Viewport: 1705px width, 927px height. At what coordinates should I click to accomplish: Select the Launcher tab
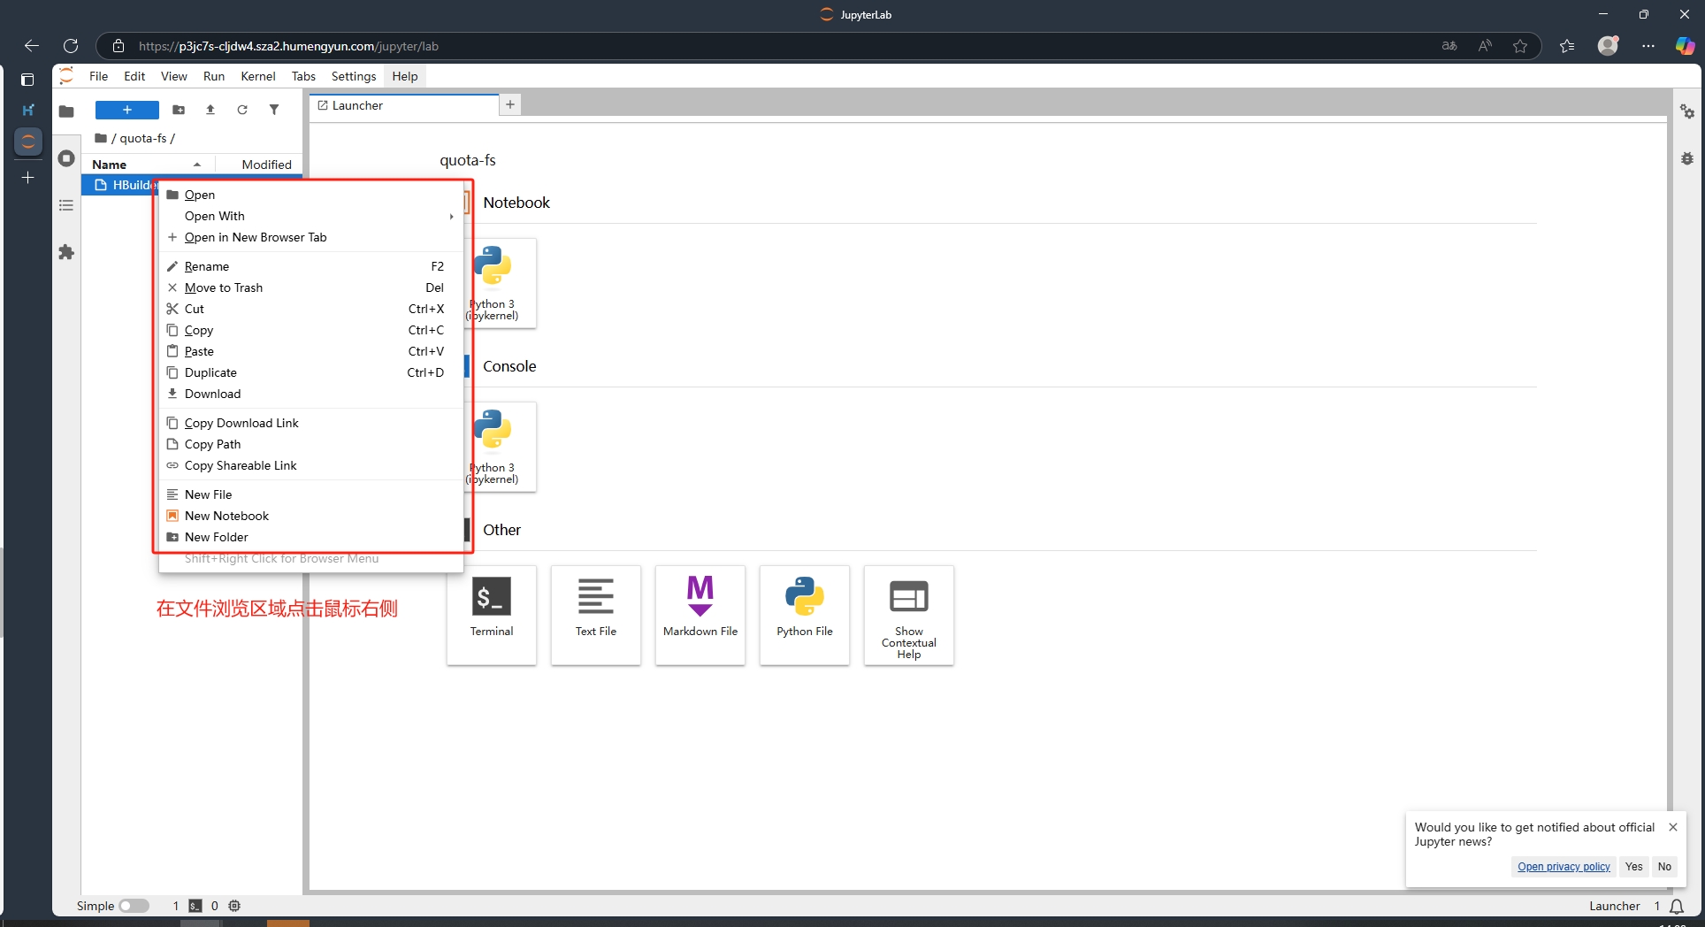click(403, 105)
